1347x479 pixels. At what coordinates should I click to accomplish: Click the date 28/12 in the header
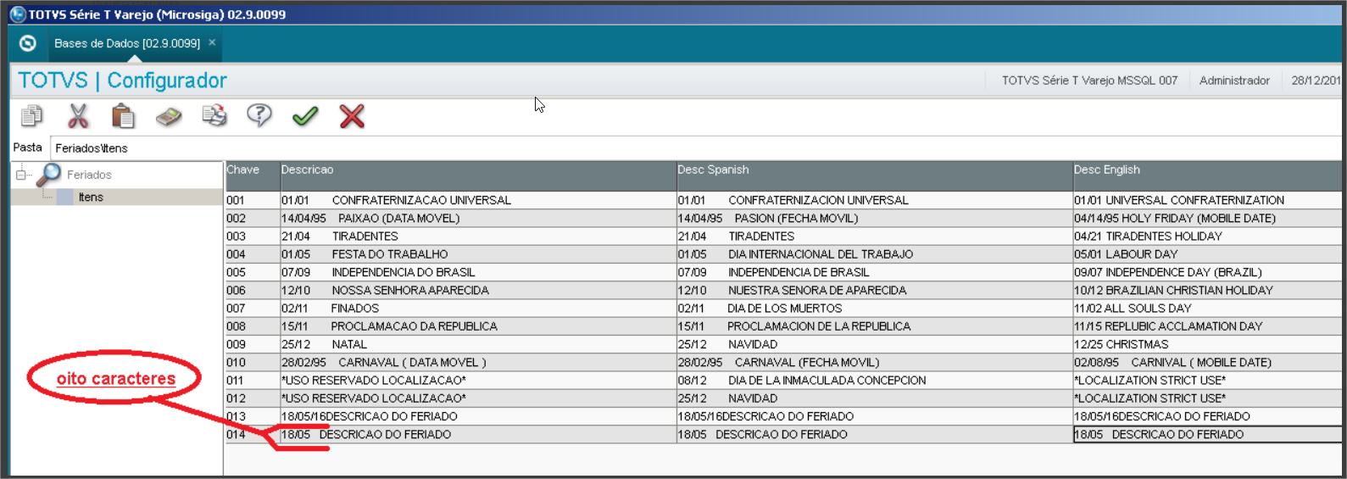[x=1316, y=81]
